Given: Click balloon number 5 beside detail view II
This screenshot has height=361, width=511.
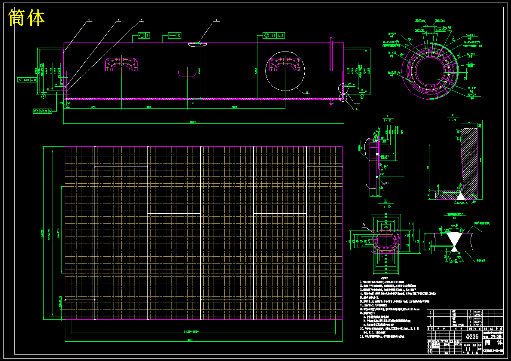Looking at the screenshot, I should click(x=364, y=224).
